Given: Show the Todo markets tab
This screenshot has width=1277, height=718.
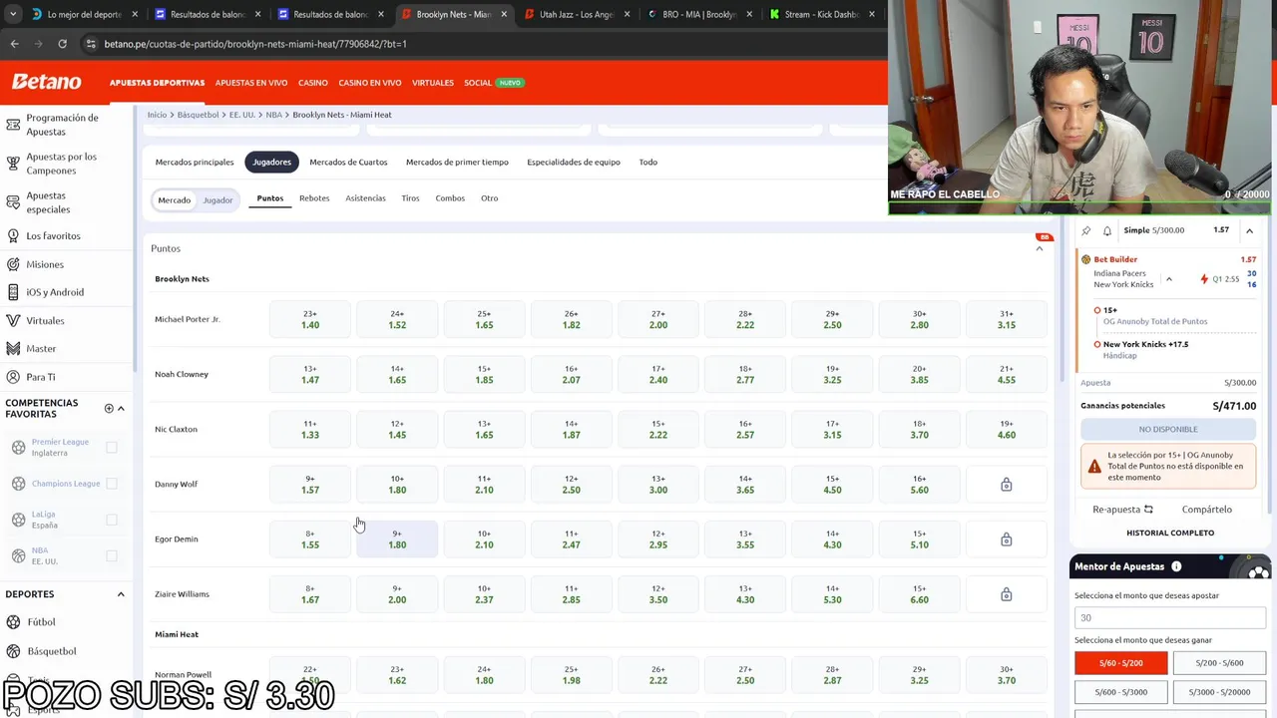Looking at the screenshot, I should click(648, 162).
